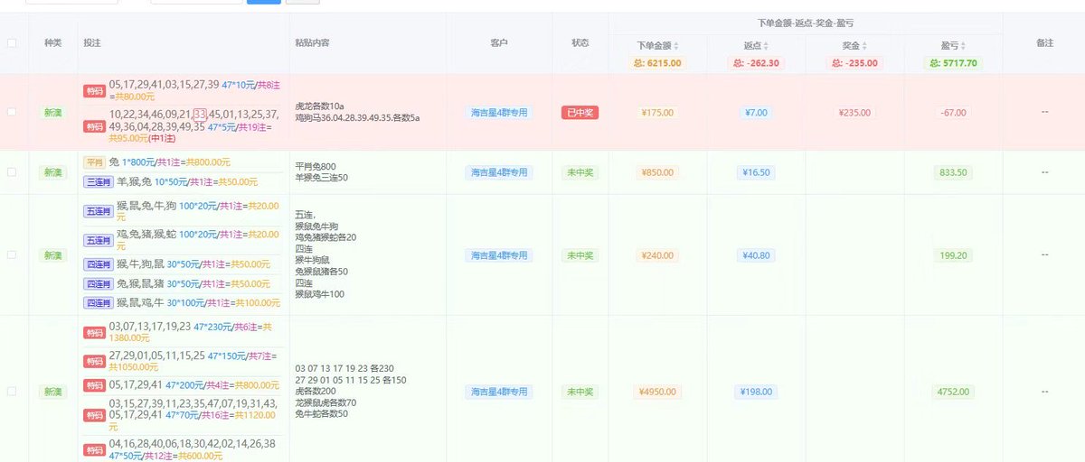The height and width of the screenshot is (462, 1085).
Task: Click 四连肖 tag for 兔,猴,鼠,猪
Action: (x=98, y=283)
